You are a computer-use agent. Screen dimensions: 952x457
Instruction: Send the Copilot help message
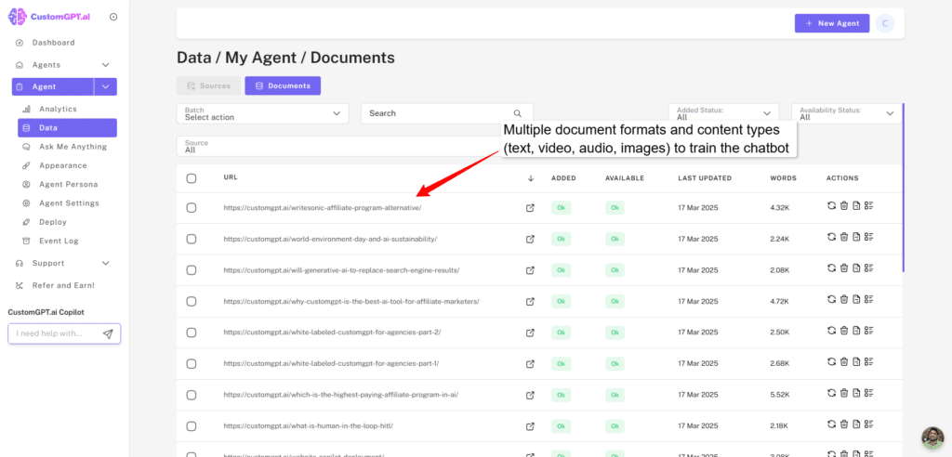coord(108,333)
